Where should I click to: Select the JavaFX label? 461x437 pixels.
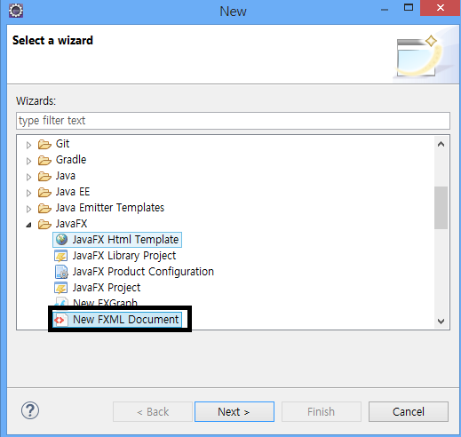[x=71, y=224]
